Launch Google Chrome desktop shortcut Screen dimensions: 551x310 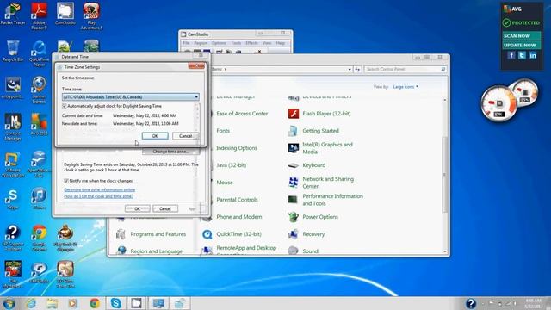point(39,239)
